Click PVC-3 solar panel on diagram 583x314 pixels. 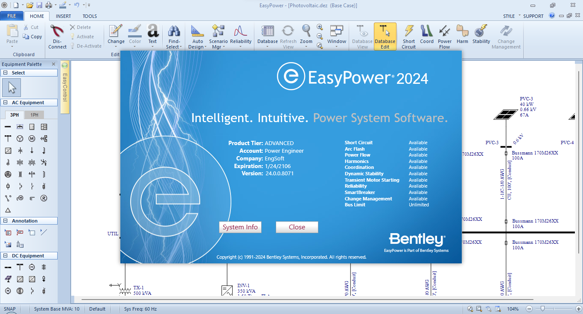tap(506, 114)
